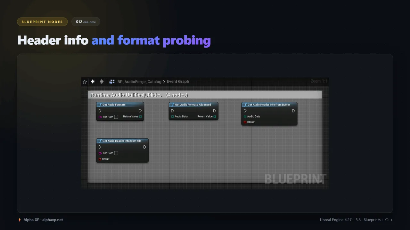Click File Path text box on Header Info from File

pos(116,153)
